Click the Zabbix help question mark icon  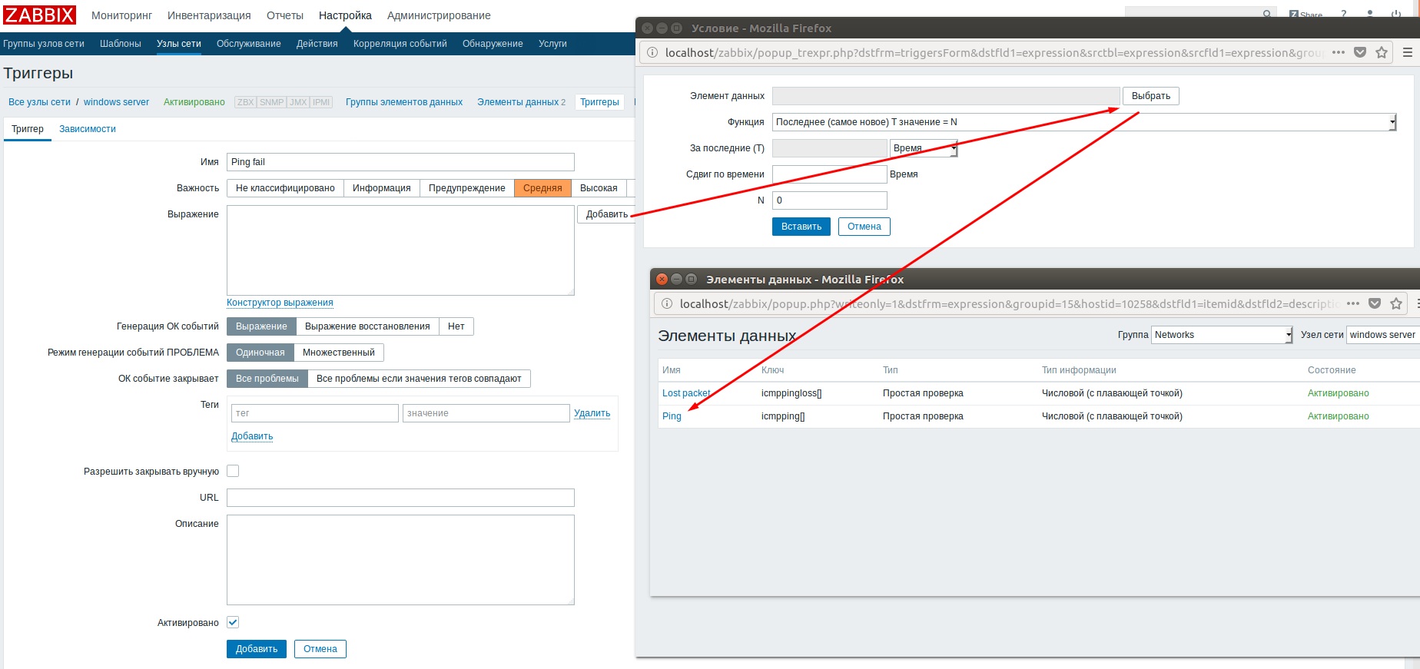click(x=1344, y=15)
